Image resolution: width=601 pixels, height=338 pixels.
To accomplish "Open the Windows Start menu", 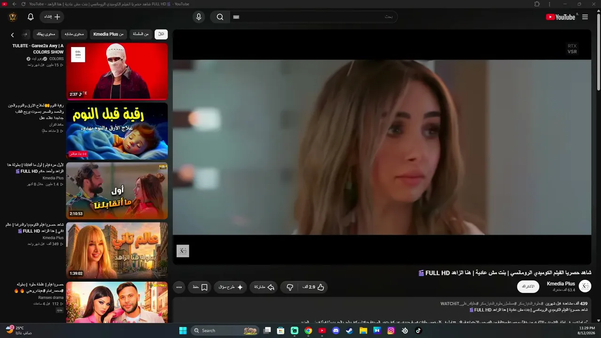I will tap(183, 330).
